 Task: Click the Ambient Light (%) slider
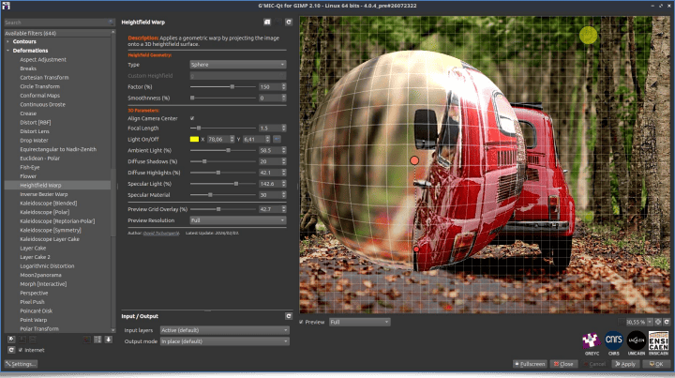click(x=223, y=150)
